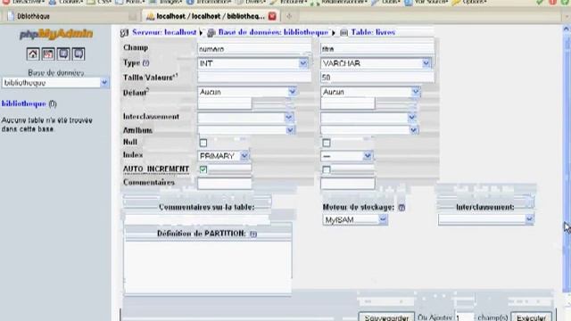Click the help icon beside Moteur de stockage
571x321 pixels.
[401, 208]
